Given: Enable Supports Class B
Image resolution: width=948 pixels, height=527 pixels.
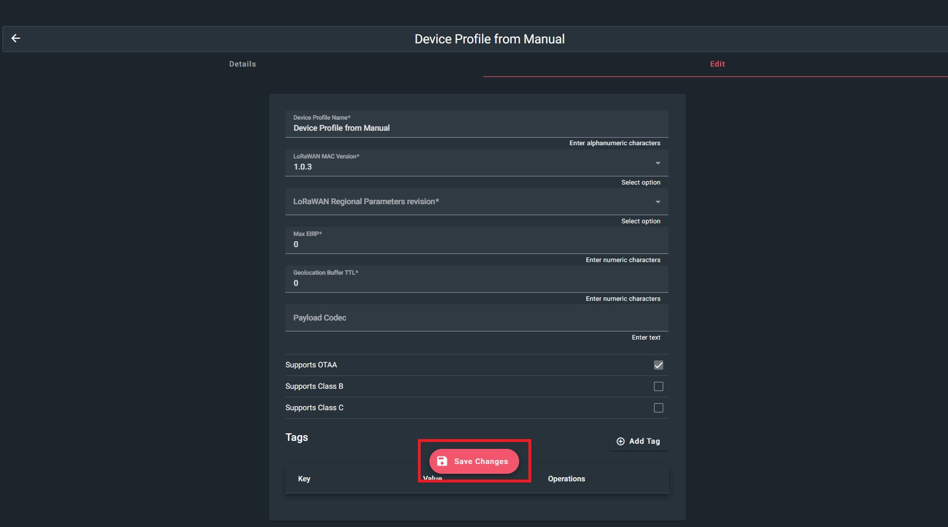Looking at the screenshot, I should (x=658, y=386).
